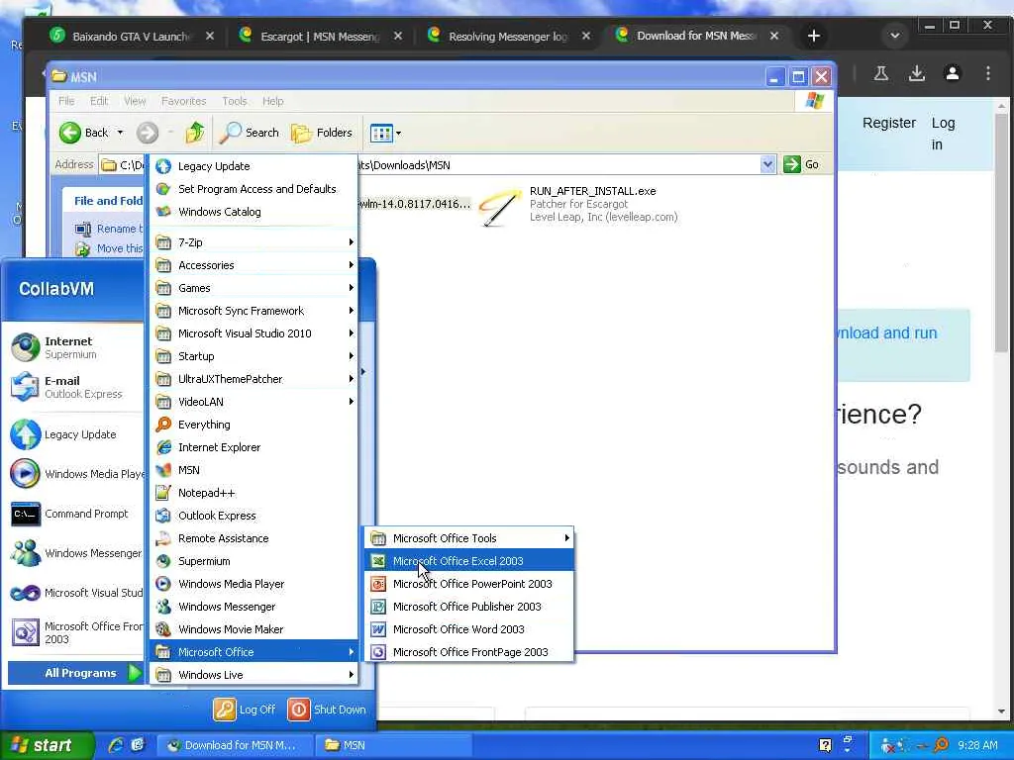Screen dimensions: 1014x760
Task: Open Microsoft Office PowerPoint 2003
Action: [x=468, y=584]
